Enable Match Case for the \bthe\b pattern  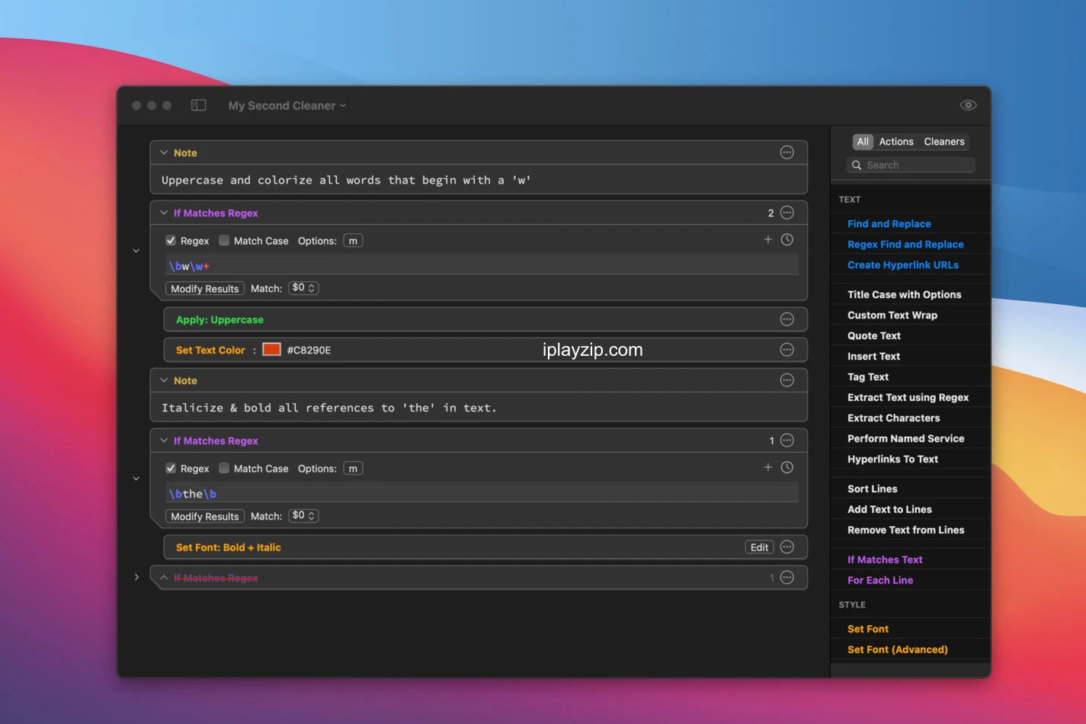[x=224, y=469]
